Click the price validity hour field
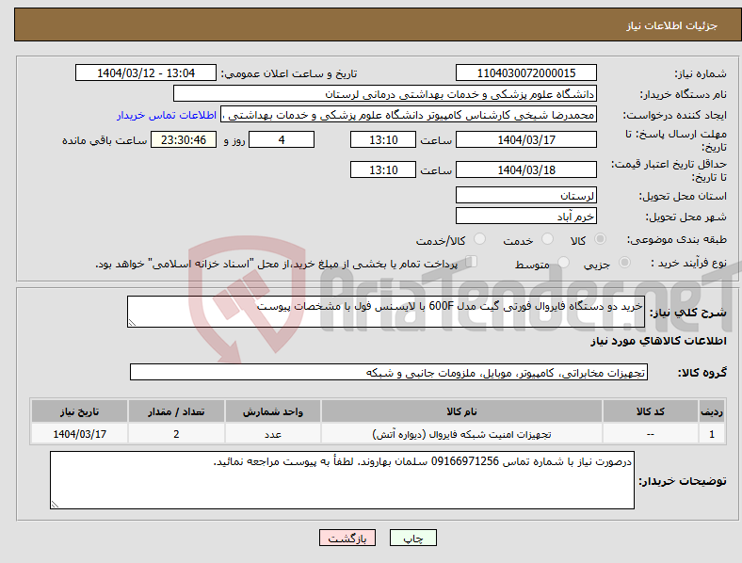Image resolution: width=742 pixels, height=563 pixels. 383,169
